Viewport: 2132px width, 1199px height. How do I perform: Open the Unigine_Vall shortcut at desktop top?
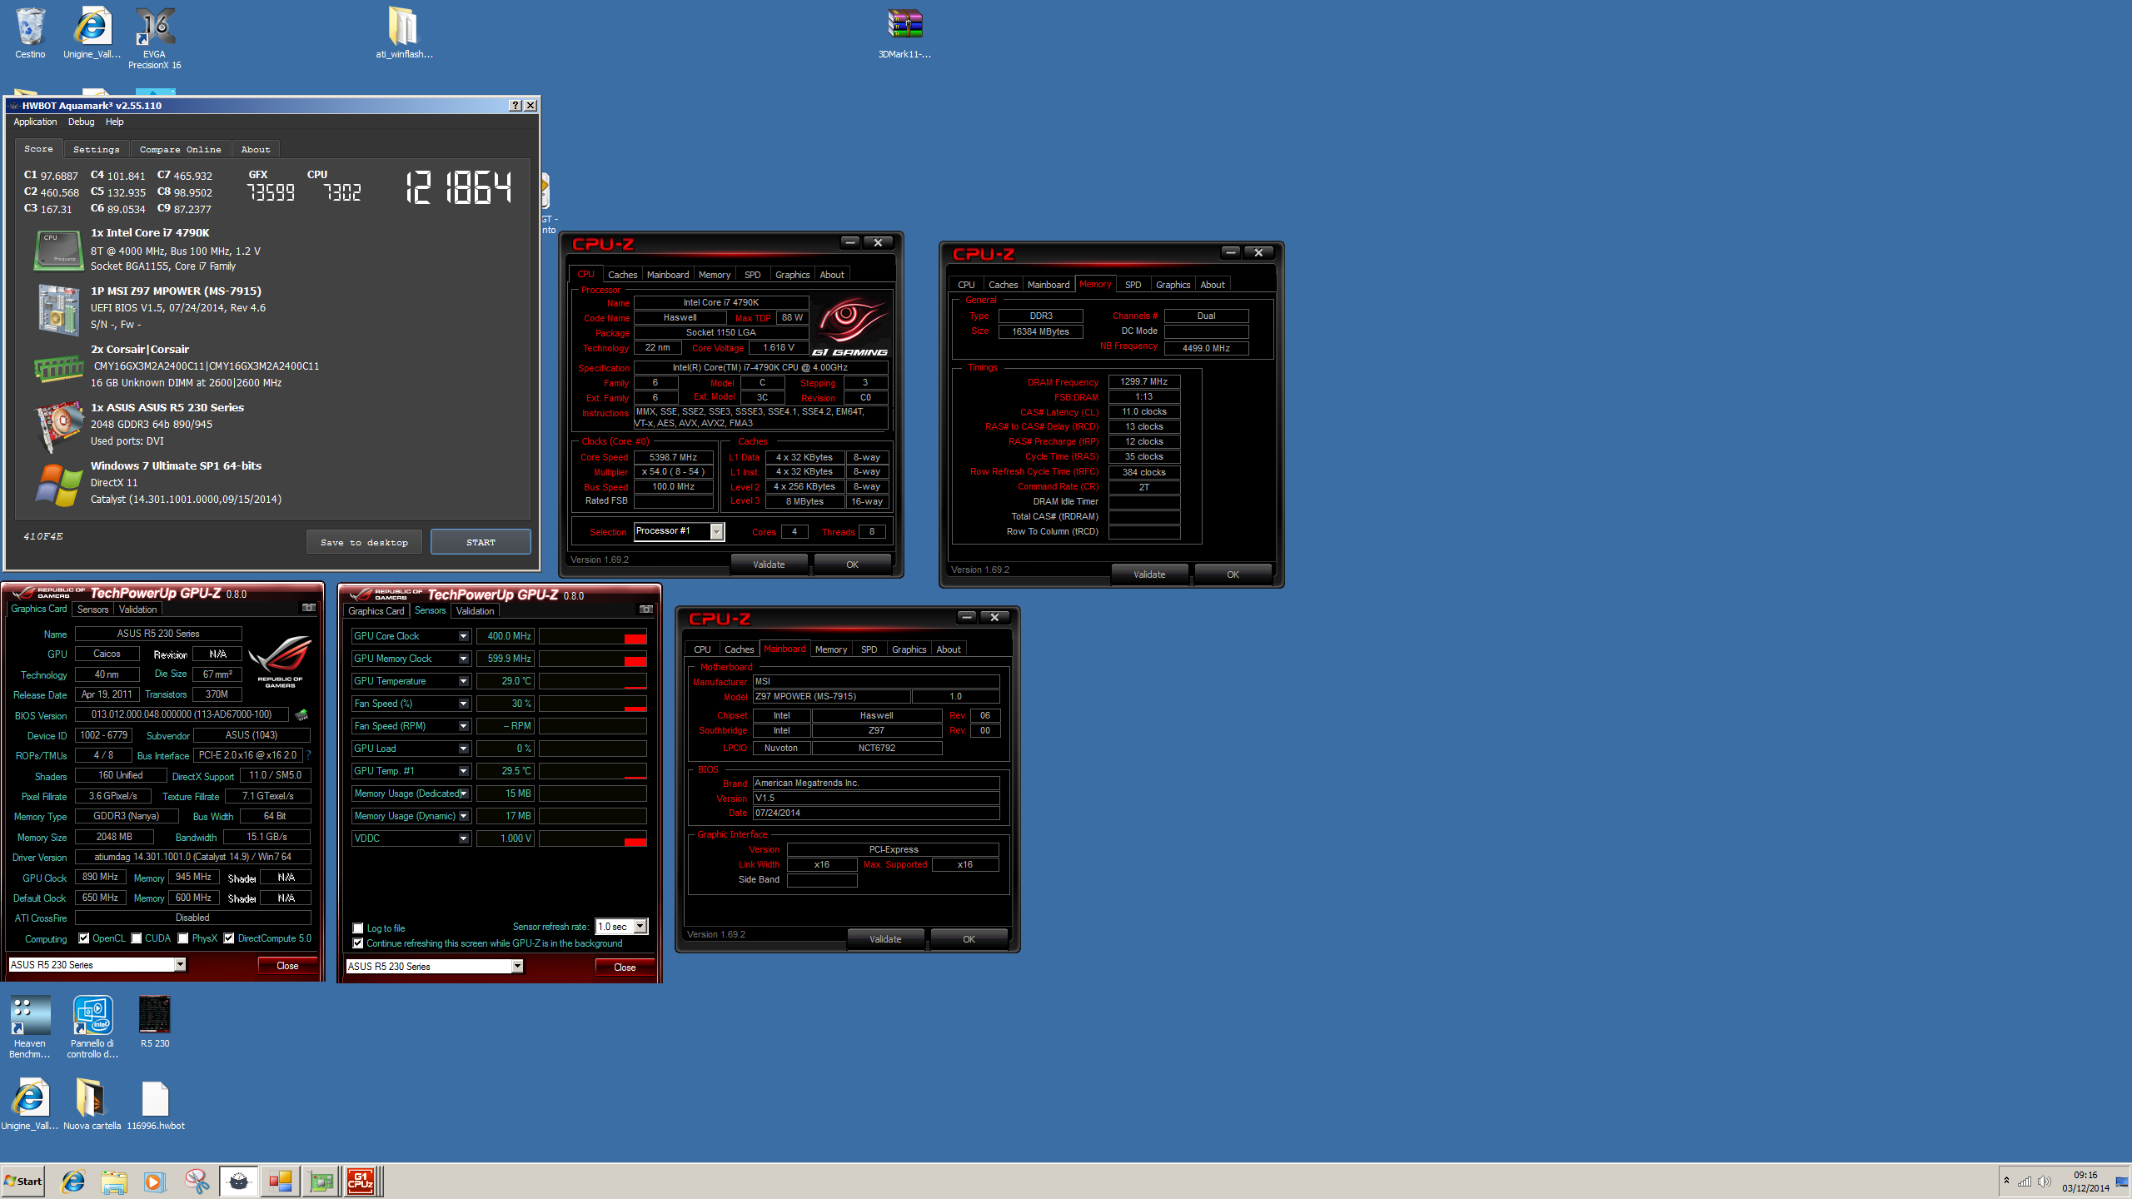(x=92, y=33)
